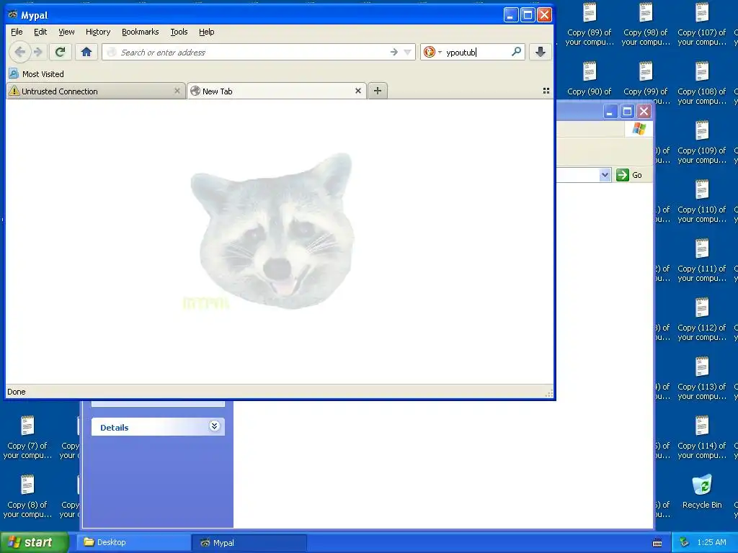Open the Bookmarks menu

point(141,32)
